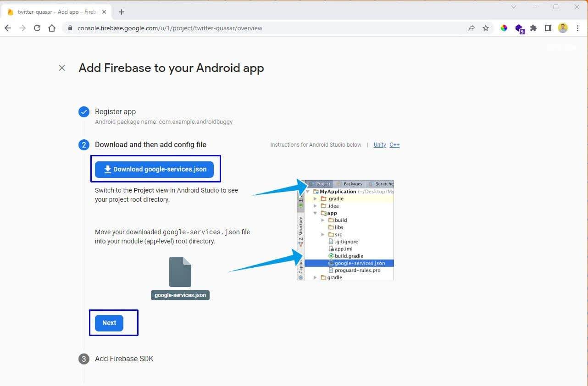Screen dimensions: 588x386
Task: Click the google-services.json file label
Action: click(x=180, y=295)
